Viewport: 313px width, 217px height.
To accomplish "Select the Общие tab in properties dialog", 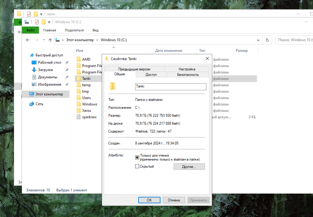I will click(120, 74).
